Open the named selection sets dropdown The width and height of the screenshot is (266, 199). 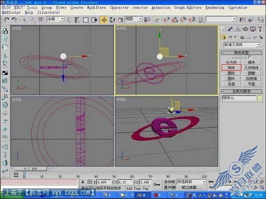221,19
